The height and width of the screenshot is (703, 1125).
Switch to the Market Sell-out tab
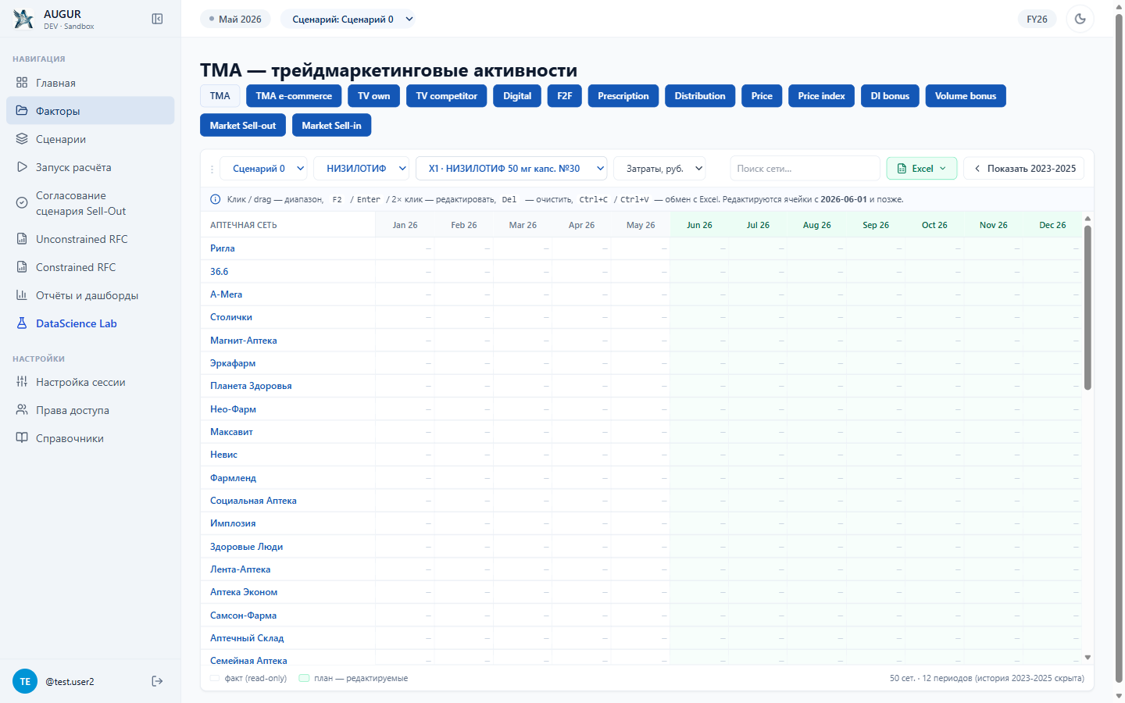[x=243, y=125]
